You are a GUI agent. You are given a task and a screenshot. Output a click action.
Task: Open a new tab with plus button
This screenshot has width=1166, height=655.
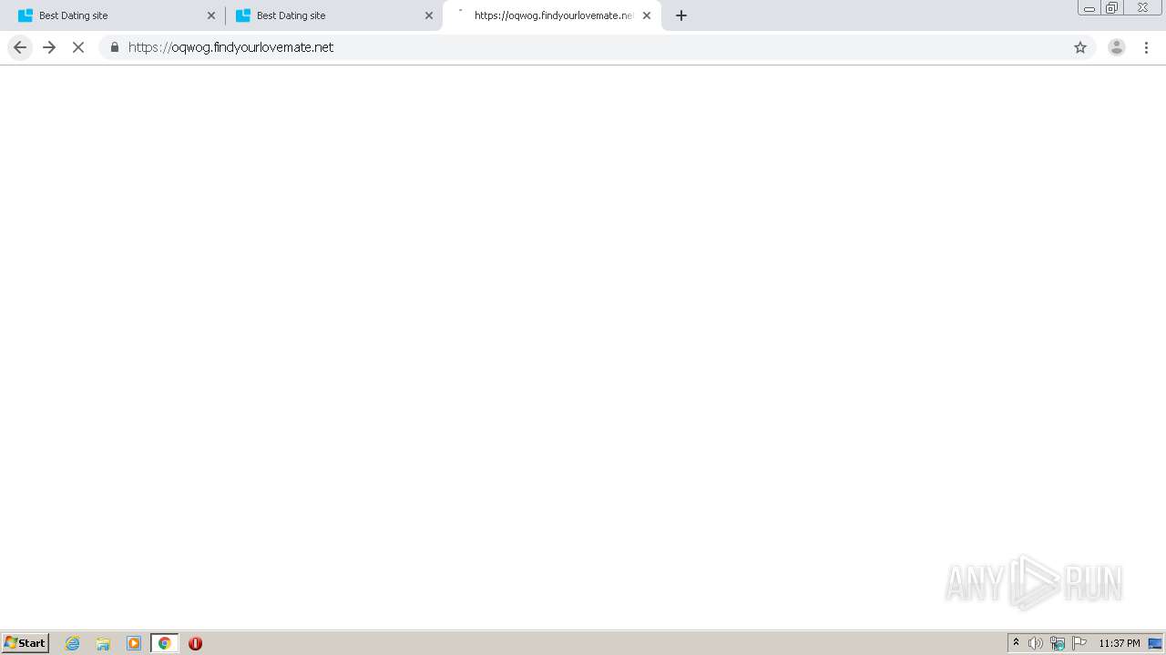[x=681, y=15]
